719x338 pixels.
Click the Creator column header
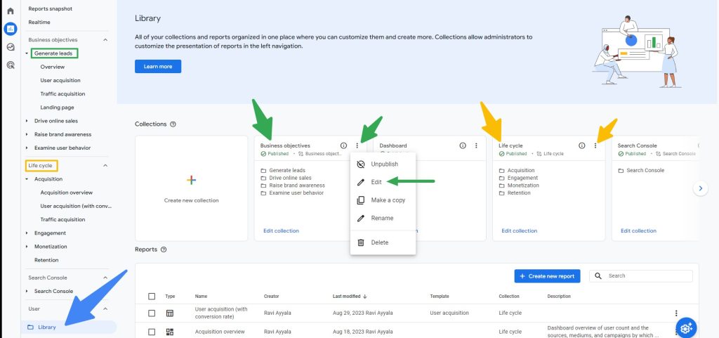(272, 297)
